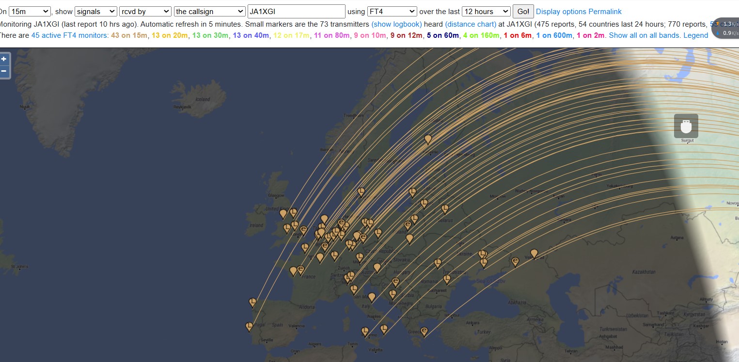Select the plain marker in central Italy
Viewport: 739px width, 362px height.
pos(372,297)
